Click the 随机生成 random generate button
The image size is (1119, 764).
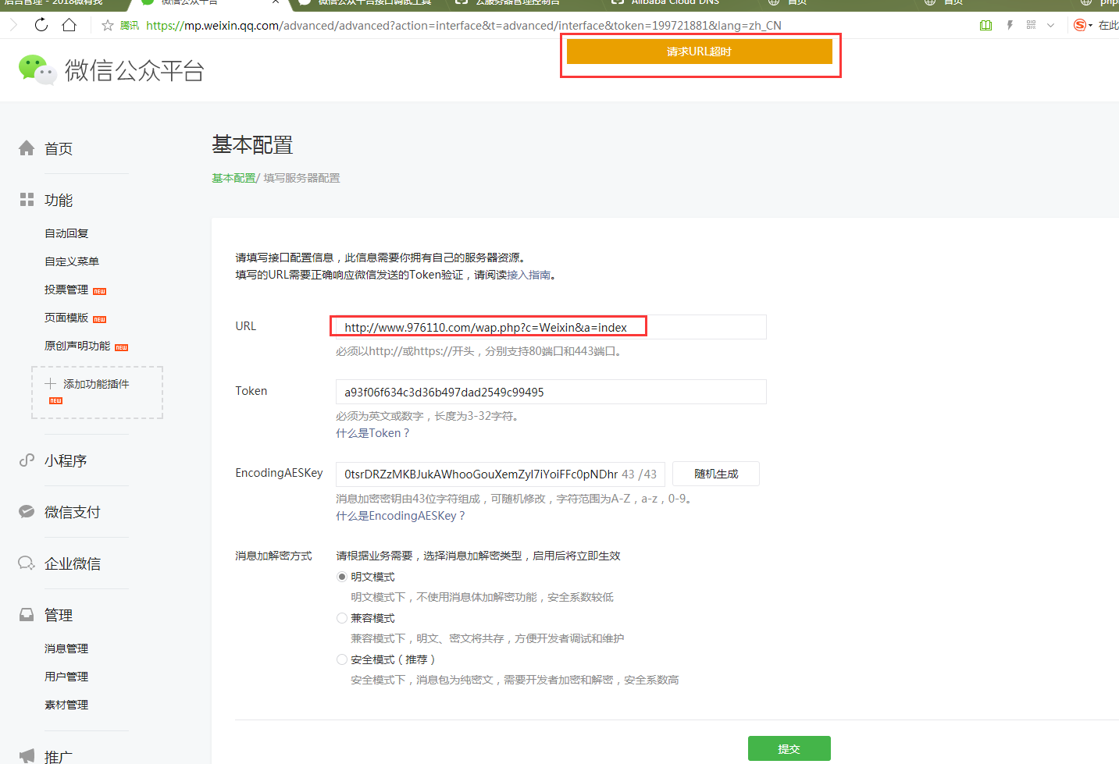tap(715, 474)
